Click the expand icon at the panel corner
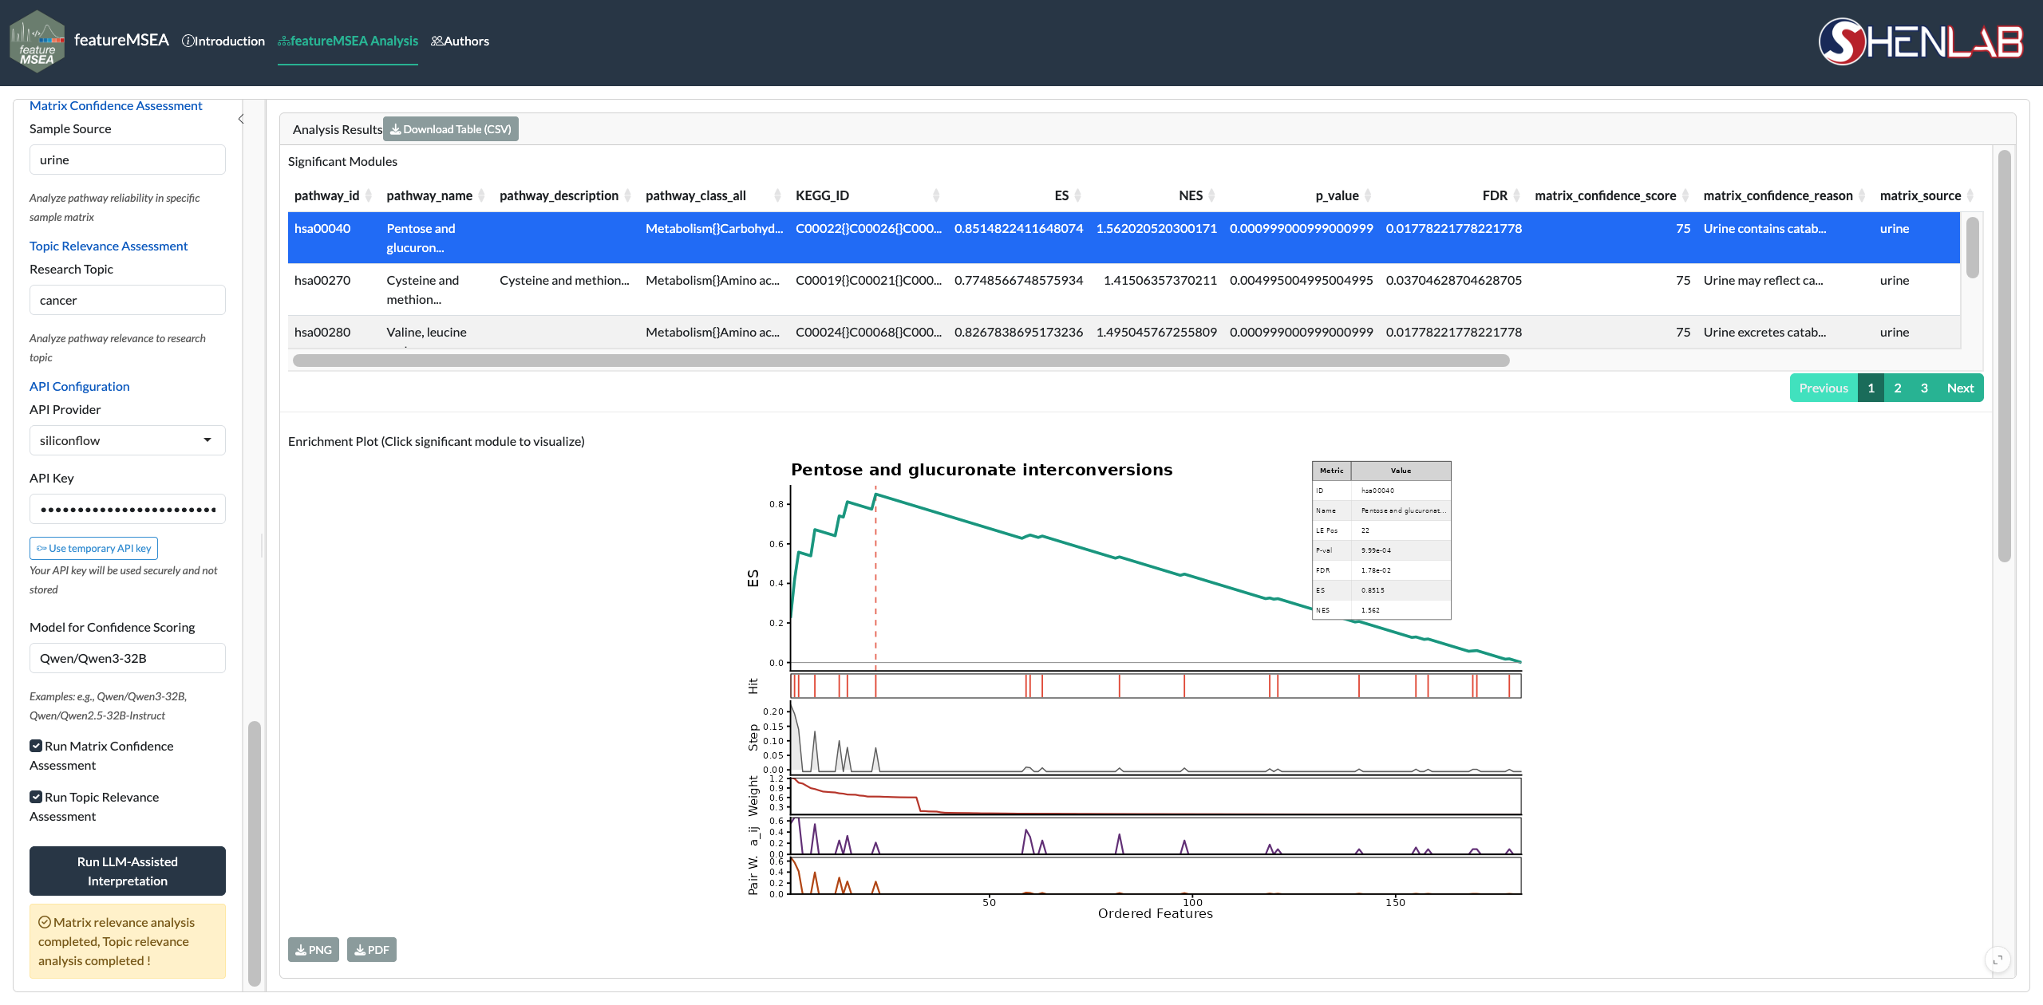The image size is (2043, 1005). click(1998, 960)
